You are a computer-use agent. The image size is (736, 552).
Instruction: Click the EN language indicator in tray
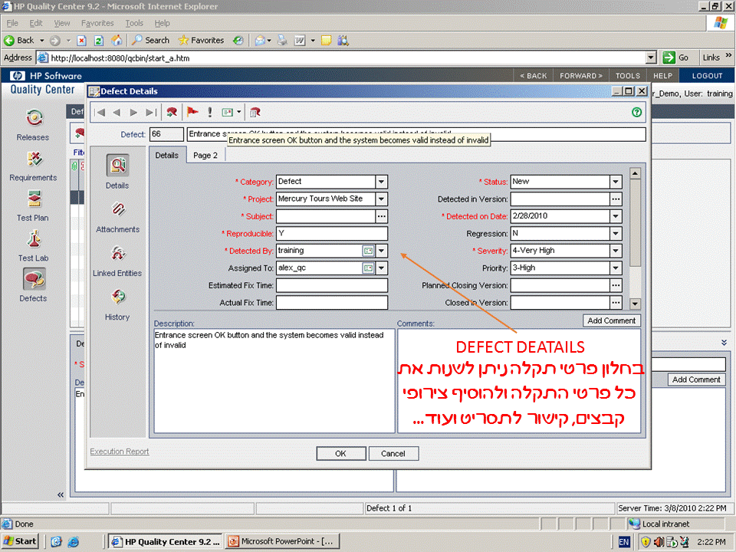pyautogui.click(x=623, y=542)
